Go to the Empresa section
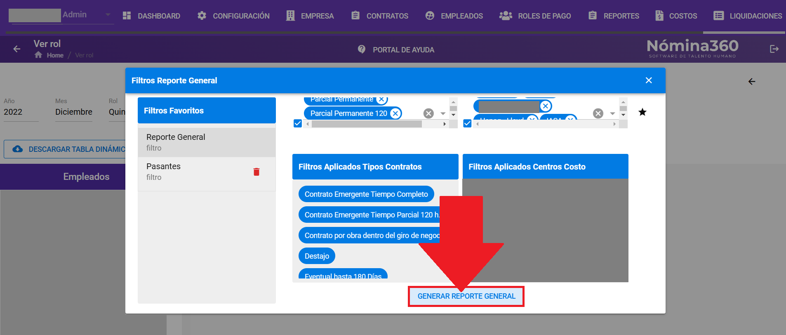The image size is (786, 335). [x=310, y=16]
